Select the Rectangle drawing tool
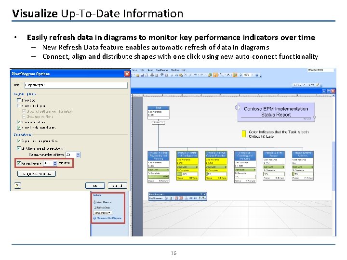 pos(295,85)
